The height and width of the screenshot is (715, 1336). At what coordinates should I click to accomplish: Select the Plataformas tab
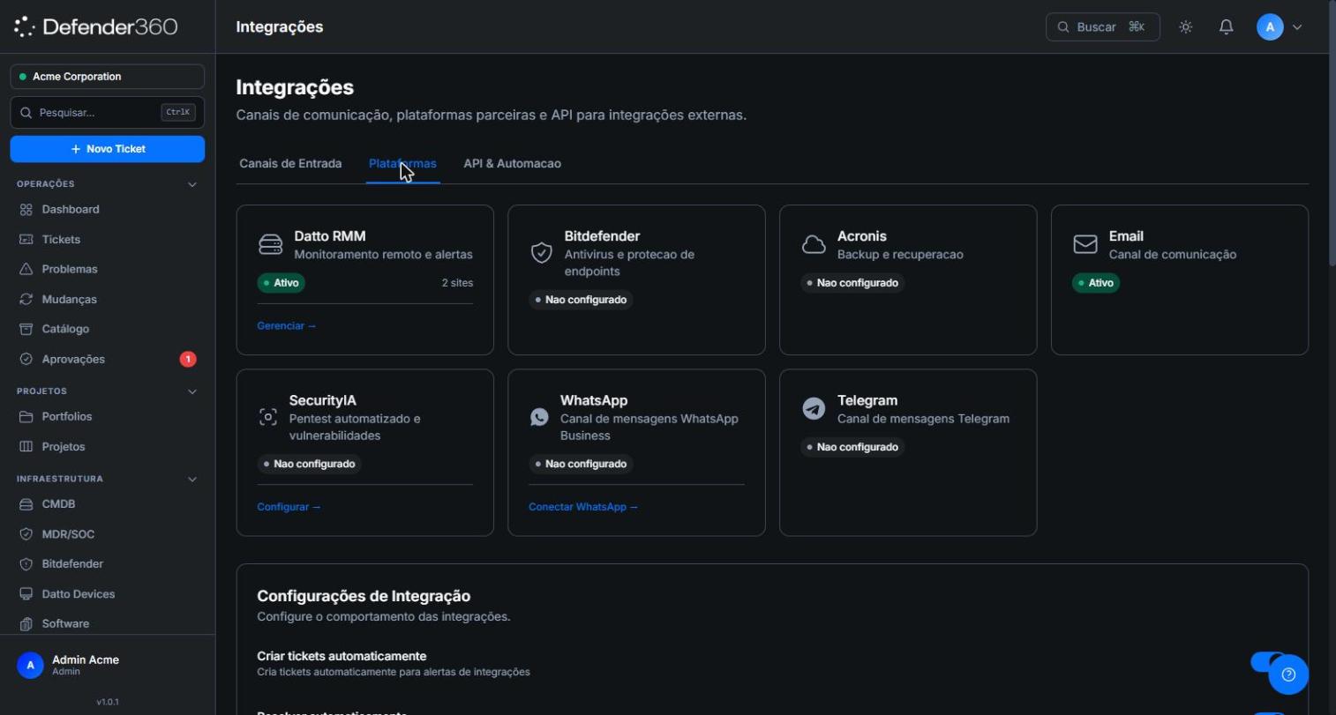tap(402, 163)
